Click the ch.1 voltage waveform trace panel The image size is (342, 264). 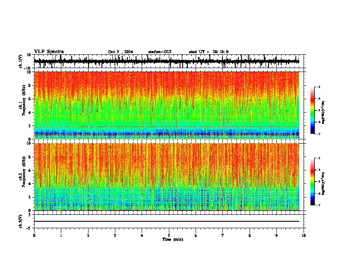point(169,61)
